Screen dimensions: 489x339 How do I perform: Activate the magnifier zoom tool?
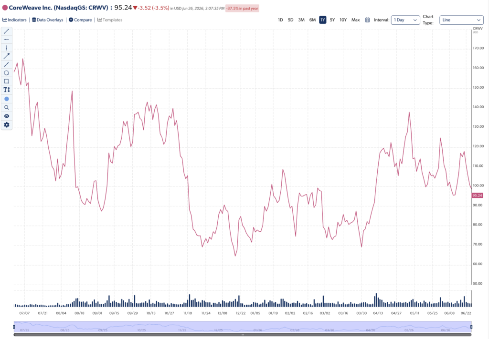[7, 107]
